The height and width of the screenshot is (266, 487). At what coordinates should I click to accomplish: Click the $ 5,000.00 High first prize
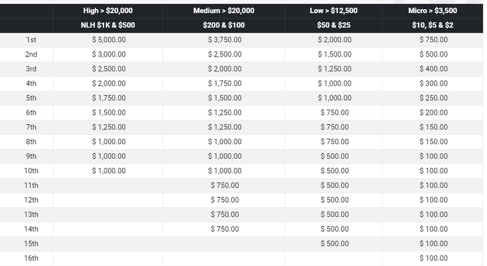tap(109, 40)
